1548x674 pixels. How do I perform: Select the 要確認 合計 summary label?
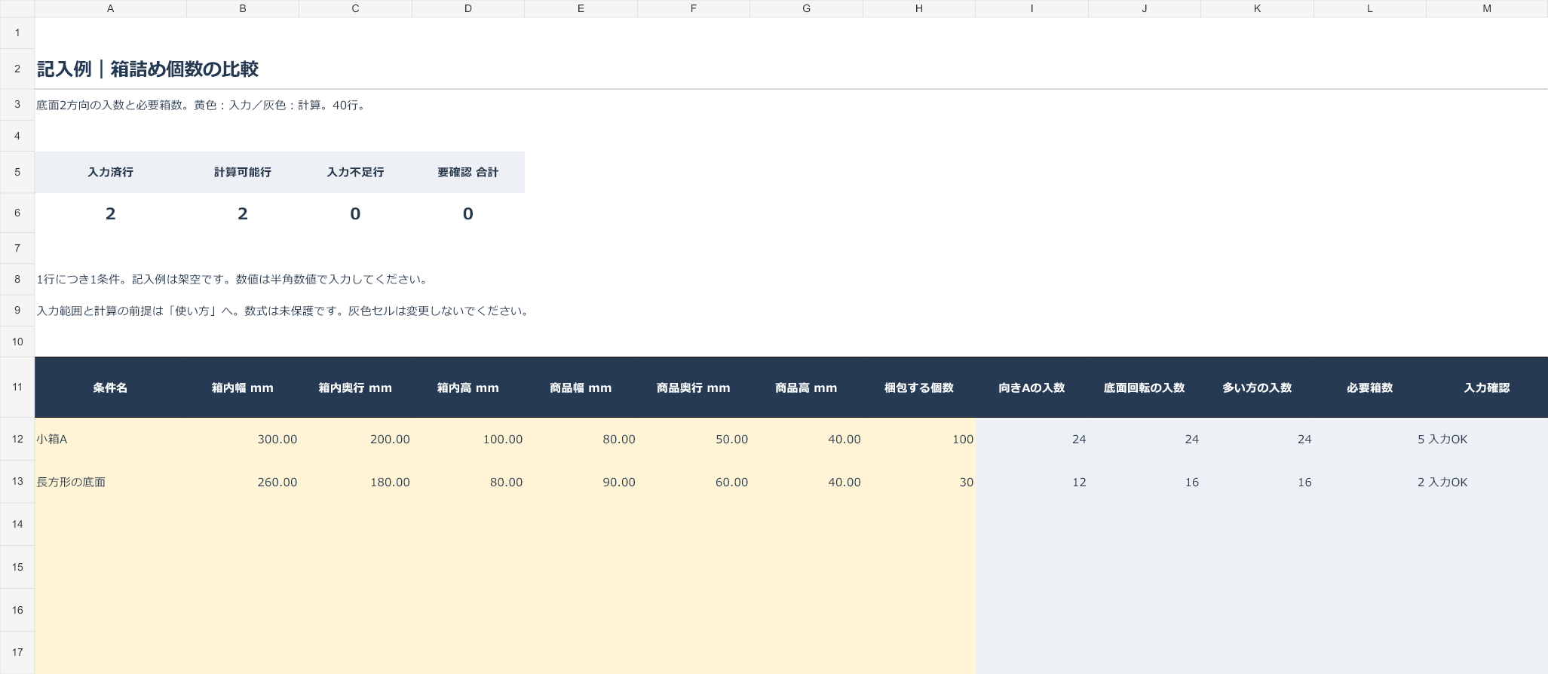click(467, 173)
